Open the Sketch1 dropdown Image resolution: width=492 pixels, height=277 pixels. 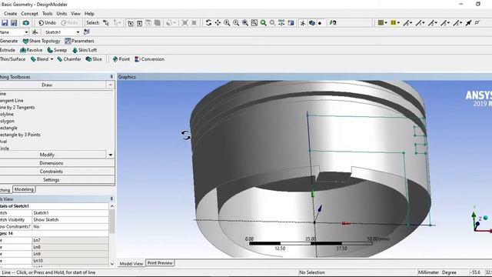pos(78,32)
